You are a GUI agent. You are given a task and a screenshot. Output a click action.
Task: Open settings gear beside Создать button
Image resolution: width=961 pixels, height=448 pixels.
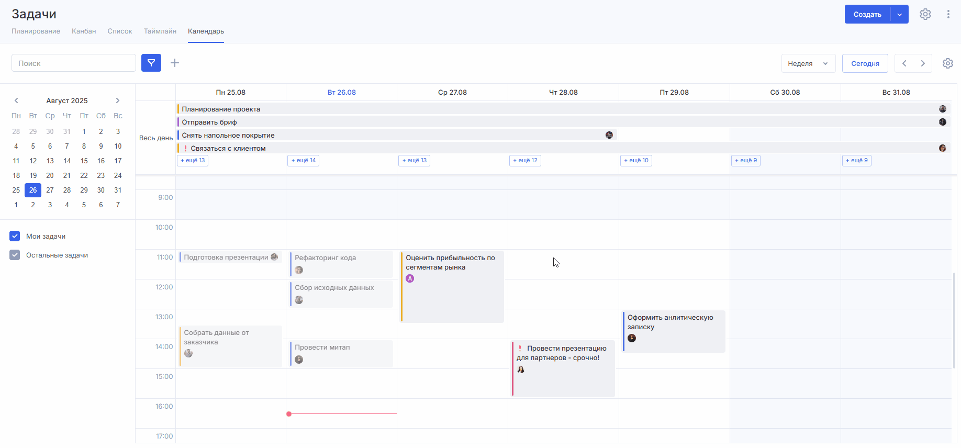[925, 14]
